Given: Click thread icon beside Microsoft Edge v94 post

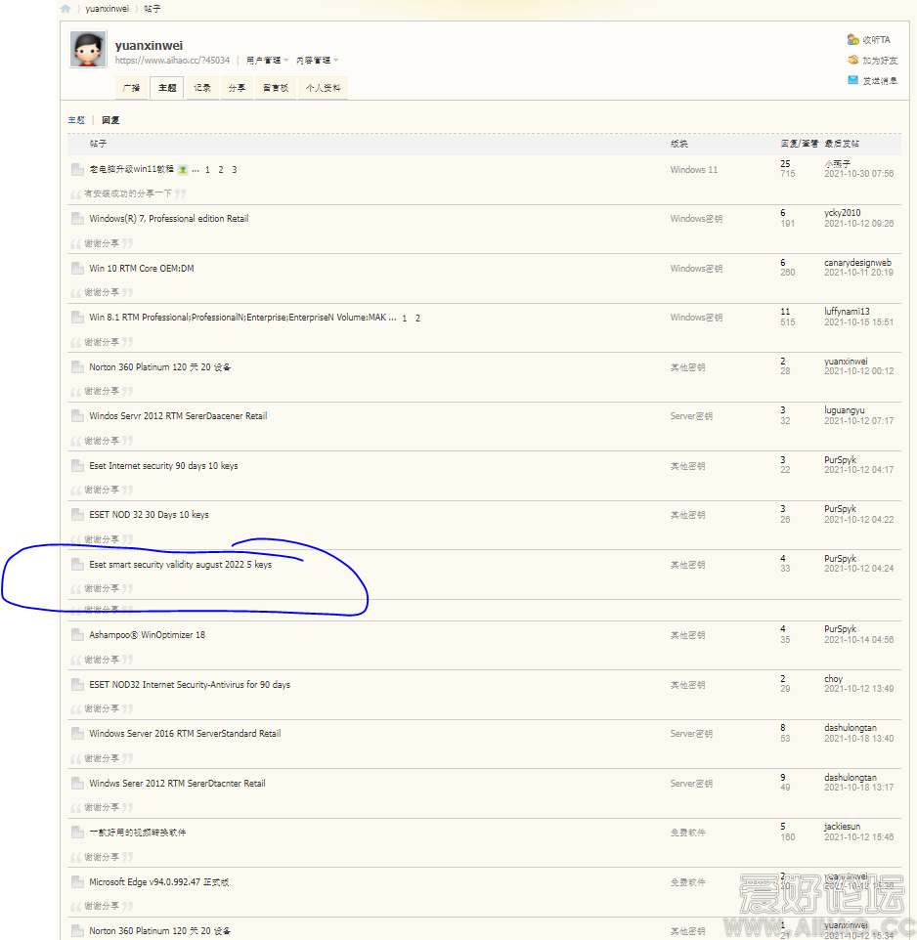Looking at the screenshot, I should [78, 882].
